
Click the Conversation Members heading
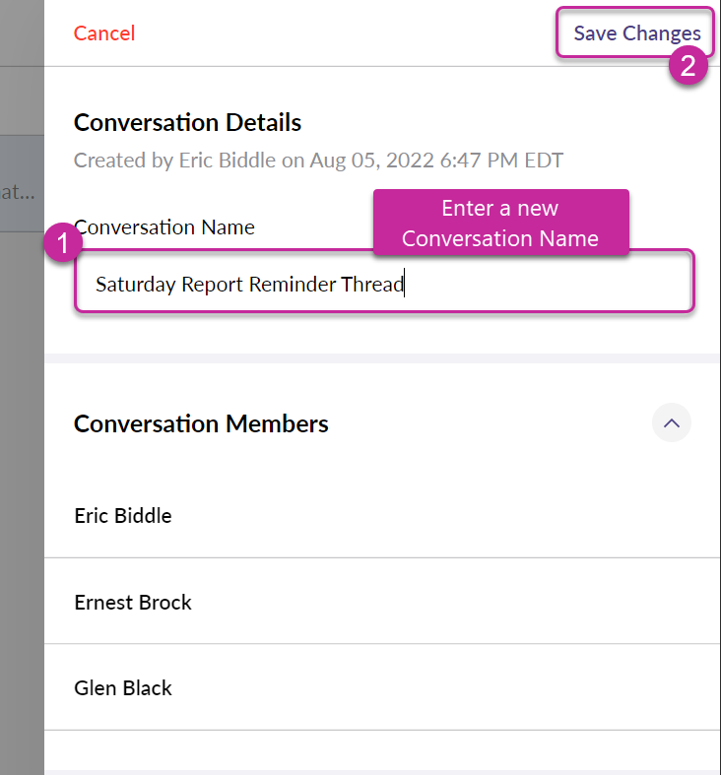(x=201, y=423)
